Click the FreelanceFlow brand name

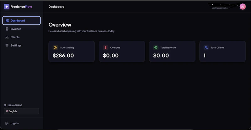pos(21,7)
